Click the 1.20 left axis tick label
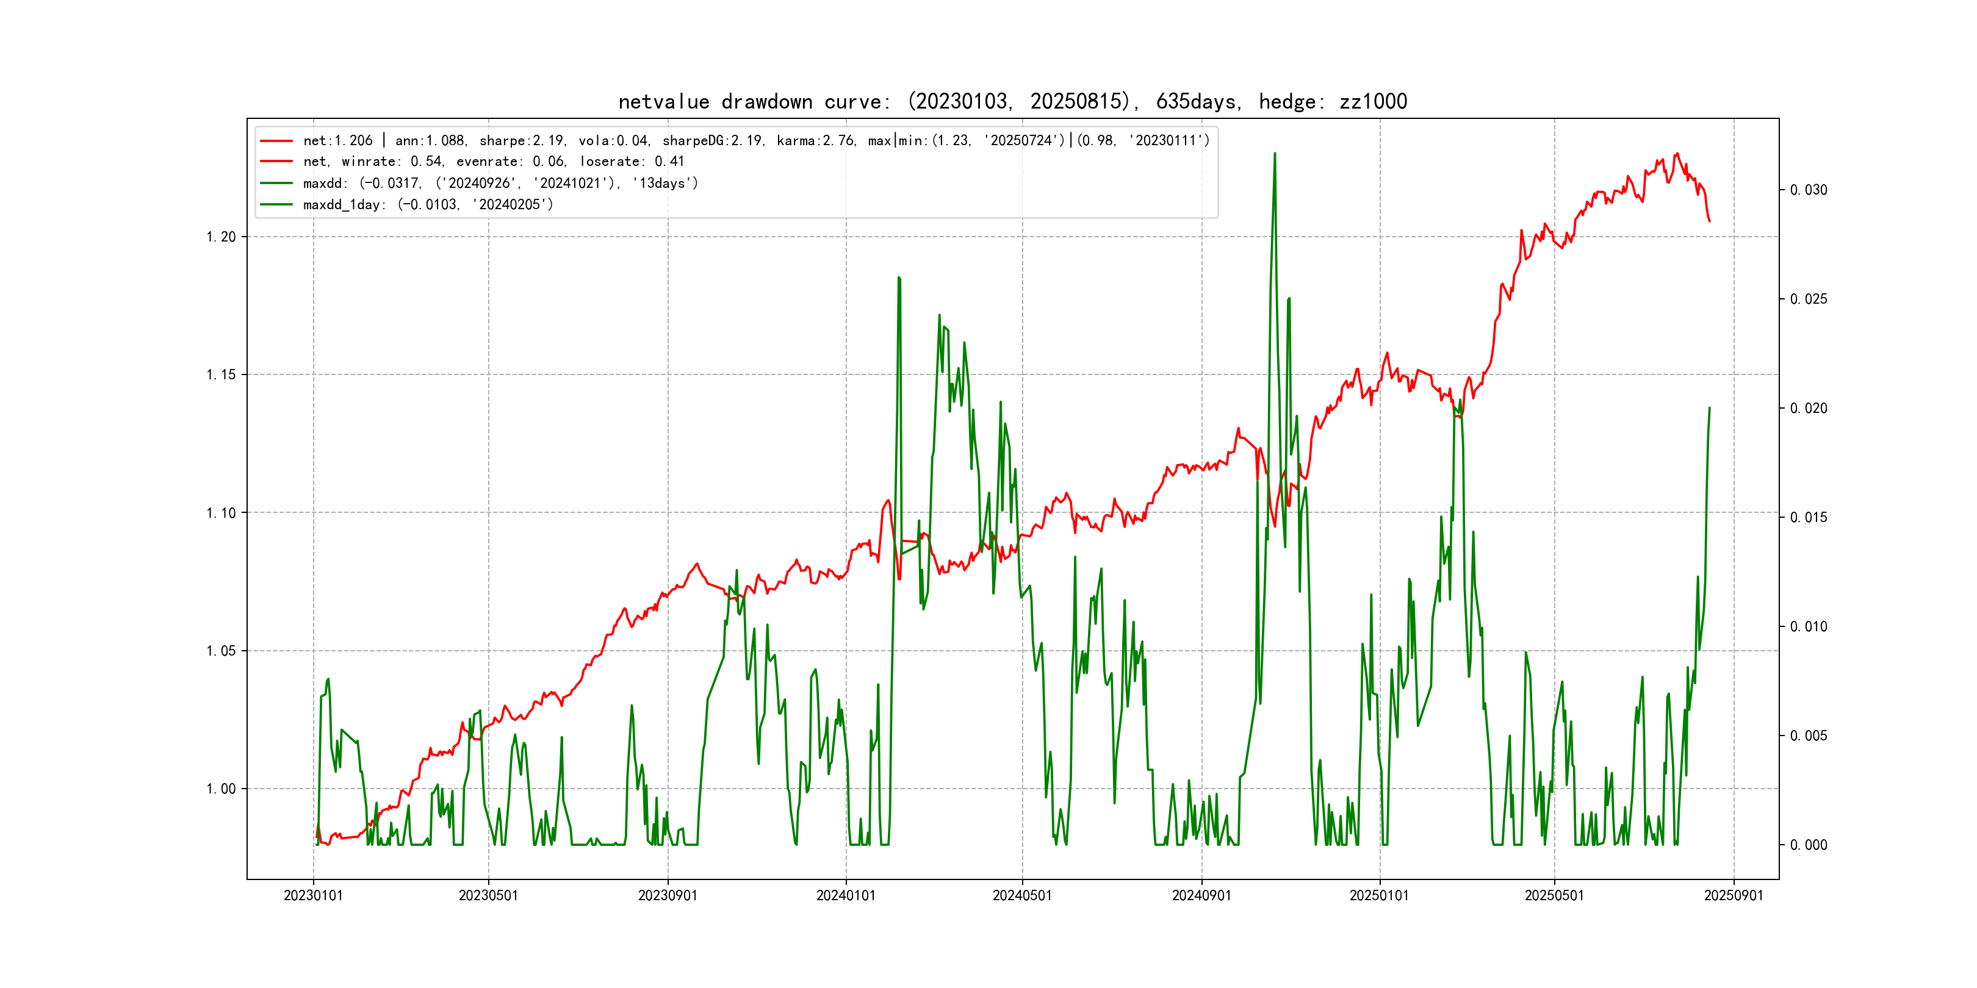The width and height of the screenshot is (1977, 988). pos(221,237)
